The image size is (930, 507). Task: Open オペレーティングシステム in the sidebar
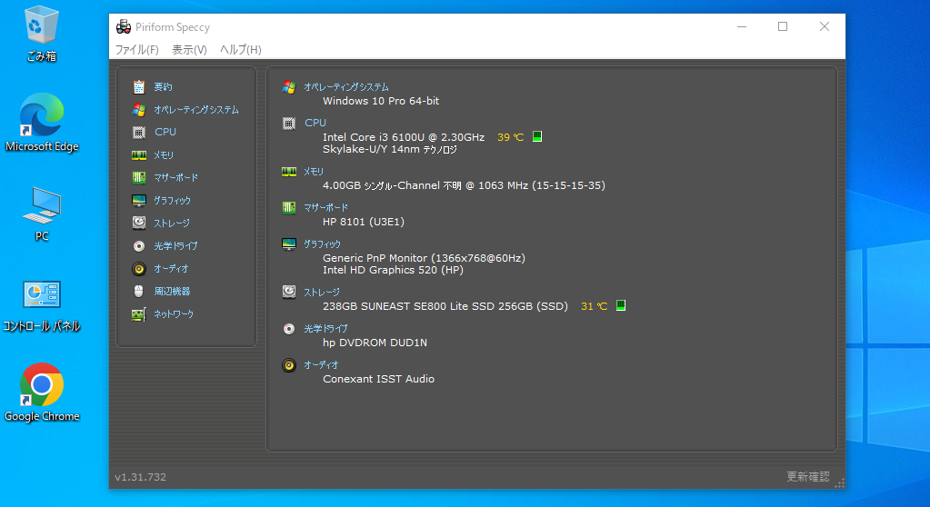coord(196,110)
